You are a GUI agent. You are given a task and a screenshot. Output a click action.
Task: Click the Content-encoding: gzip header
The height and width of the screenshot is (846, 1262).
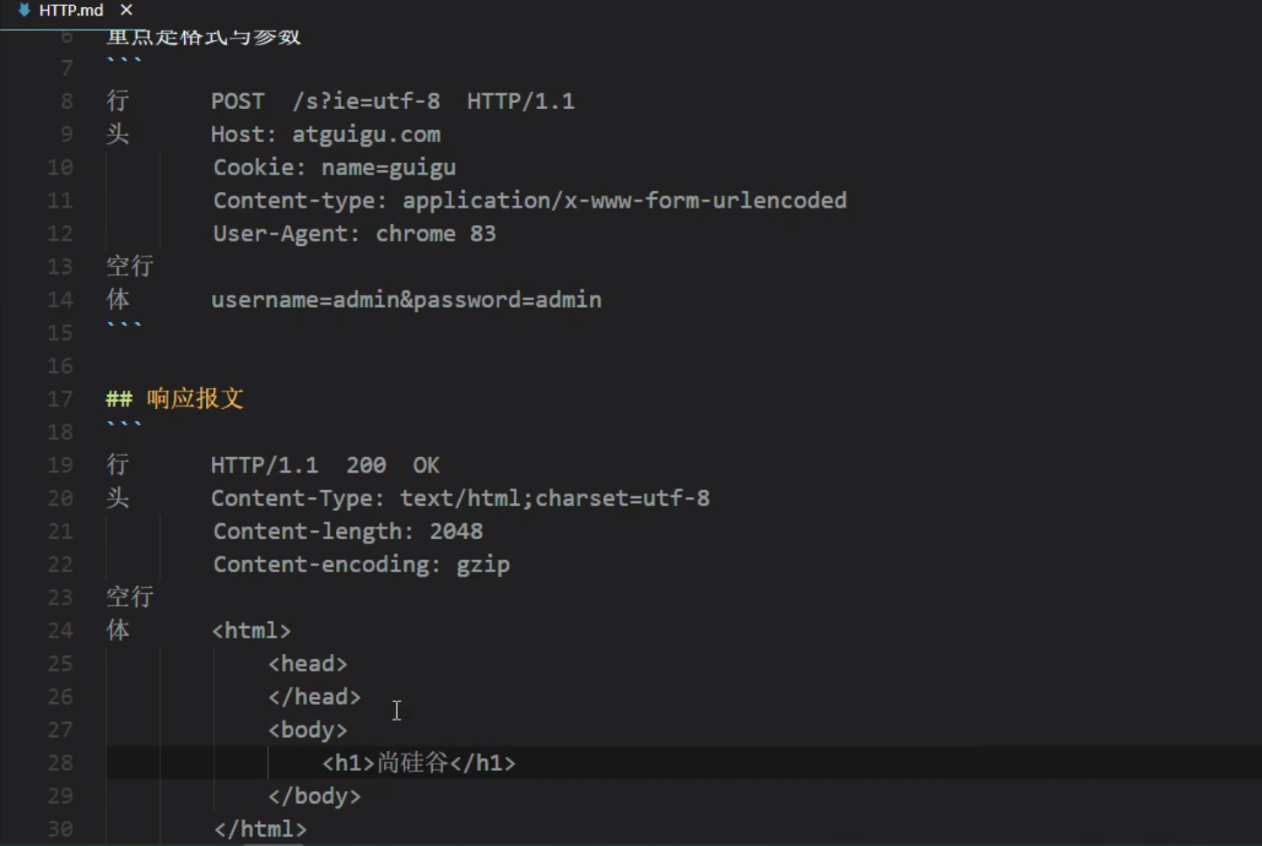pos(361,564)
